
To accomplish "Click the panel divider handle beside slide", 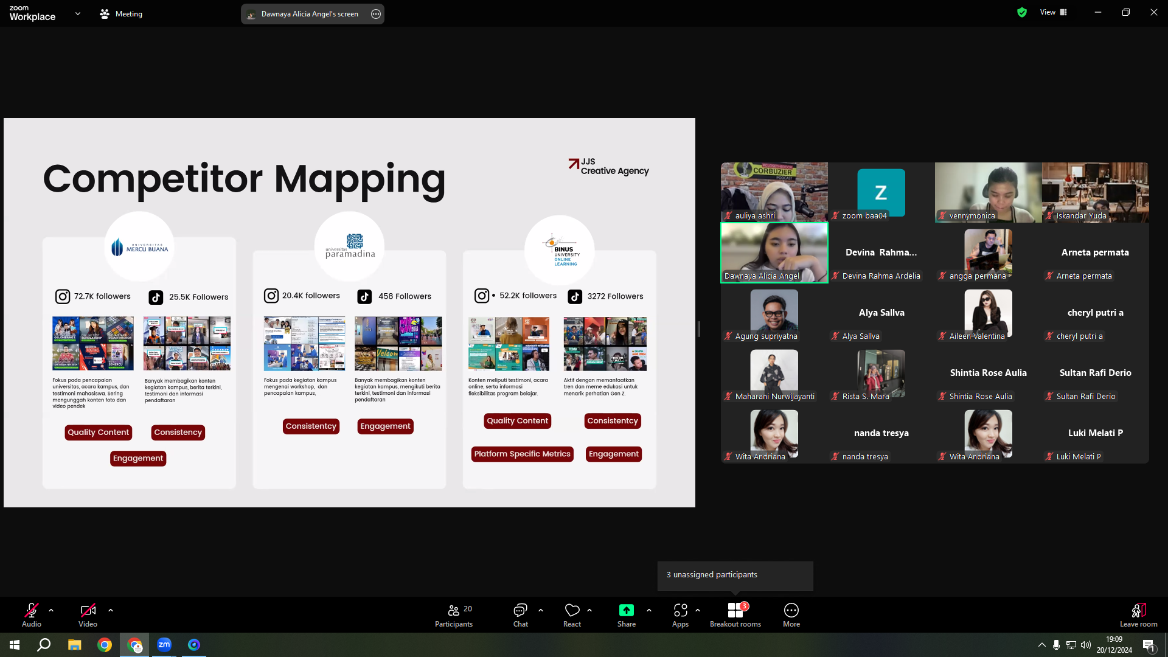I will pyautogui.click(x=699, y=329).
